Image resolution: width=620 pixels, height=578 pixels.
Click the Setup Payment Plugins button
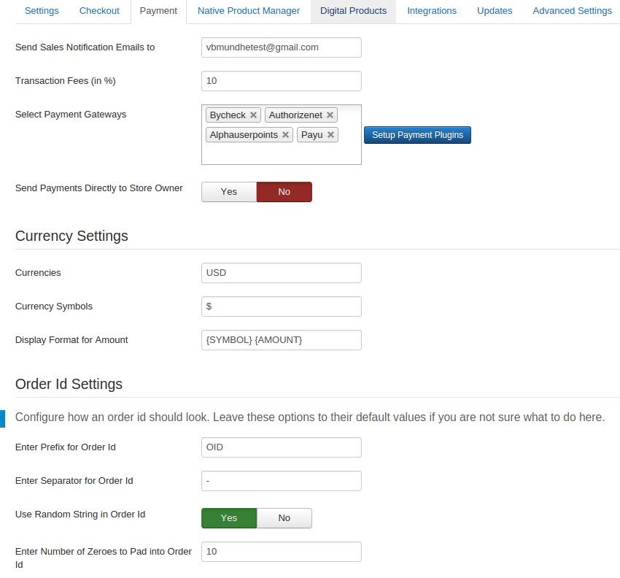[x=417, y=135]
